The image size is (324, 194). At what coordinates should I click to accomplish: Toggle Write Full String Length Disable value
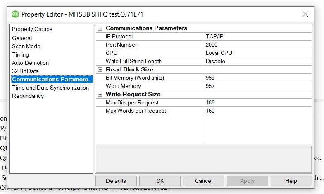coord(257,62)
